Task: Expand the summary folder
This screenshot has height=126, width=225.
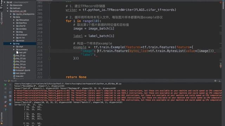Action: [x=14, y=50]
